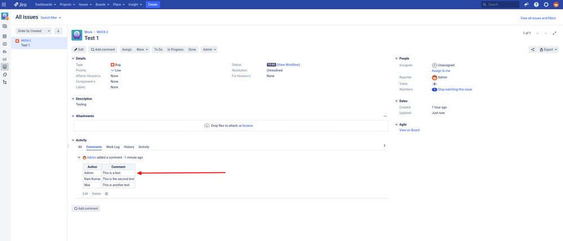Viewport: 563px width, 241px height.
Task: Open the Attachments ellipsis options menu
Action: click(385, 116)
